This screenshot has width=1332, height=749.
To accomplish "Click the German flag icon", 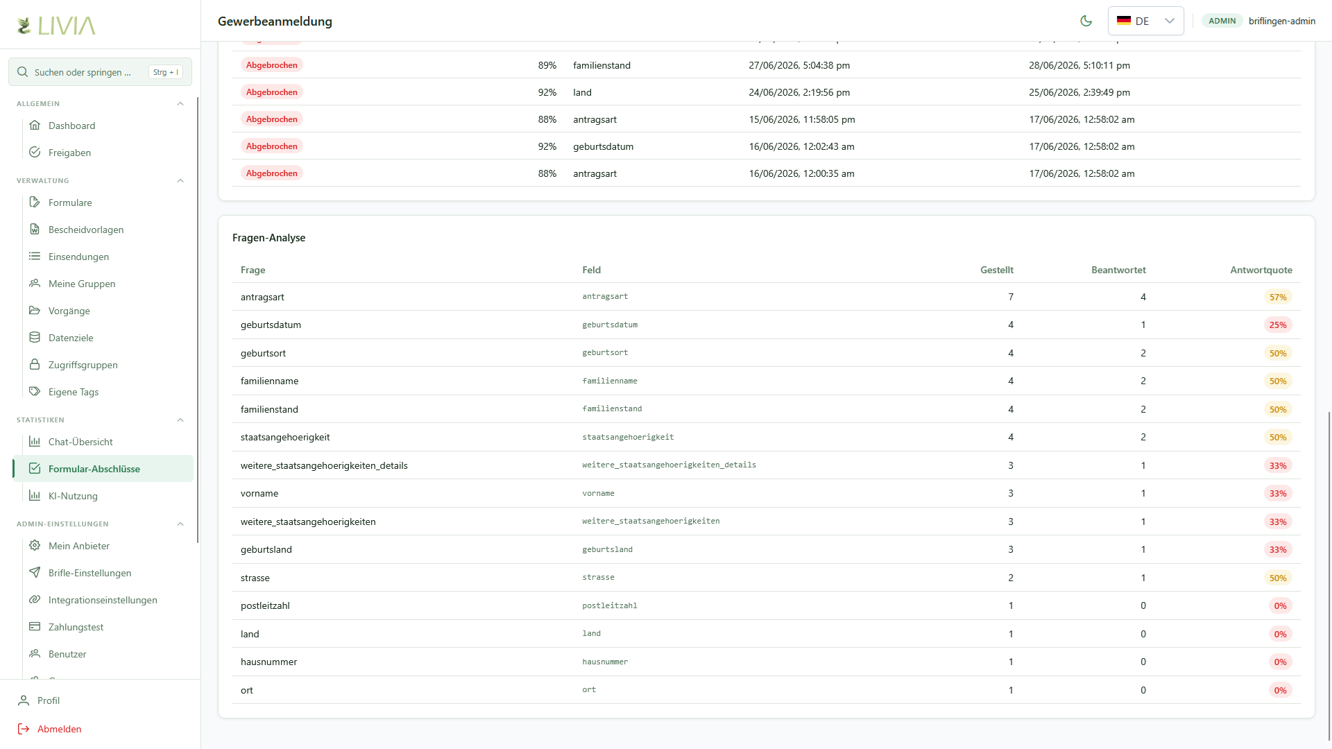I will click(1124, 21).
